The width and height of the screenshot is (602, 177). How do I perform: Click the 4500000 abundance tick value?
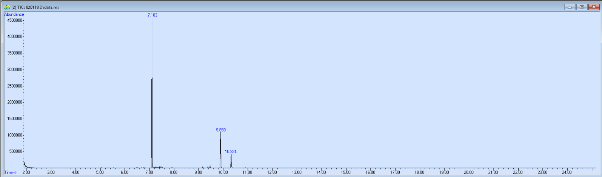tap(15, 20)
